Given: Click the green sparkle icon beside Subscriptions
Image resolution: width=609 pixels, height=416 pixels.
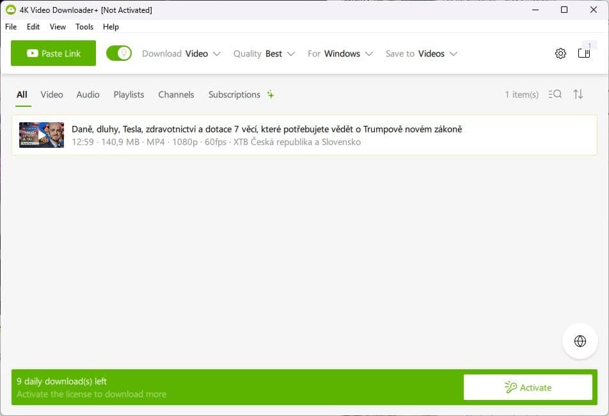Looking at the screenshot, I should pos(271,94).
